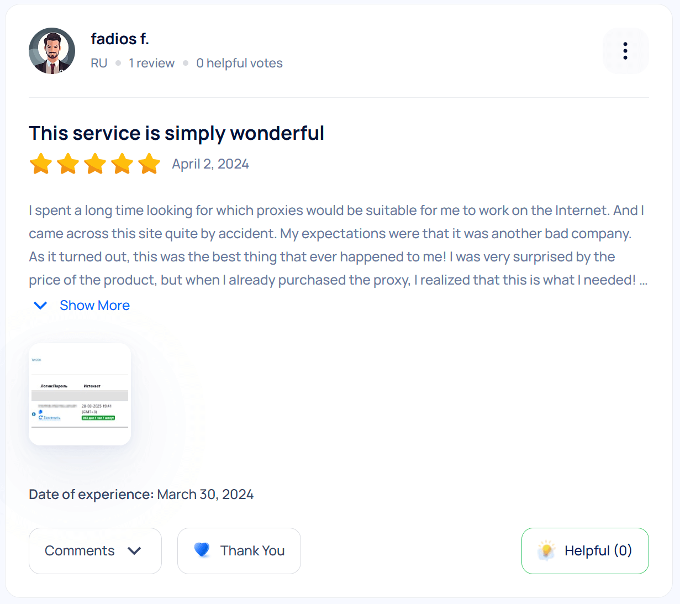The width and height of the screenshot is (680, 604).
Task: Click the blue heart icon
Action: click(x=202, y=550)
